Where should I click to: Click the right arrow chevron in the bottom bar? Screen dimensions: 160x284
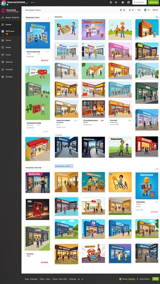(x=82, y=279)
